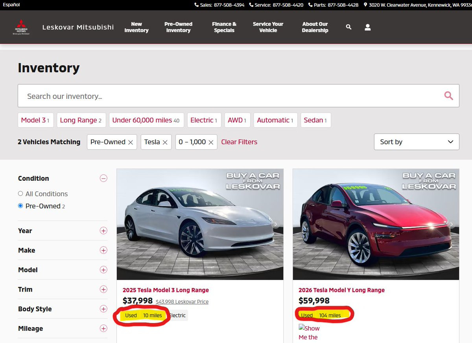Apply the Long Range suggested filter
This screenshot has height=343, width=472.
click(81, 120)
